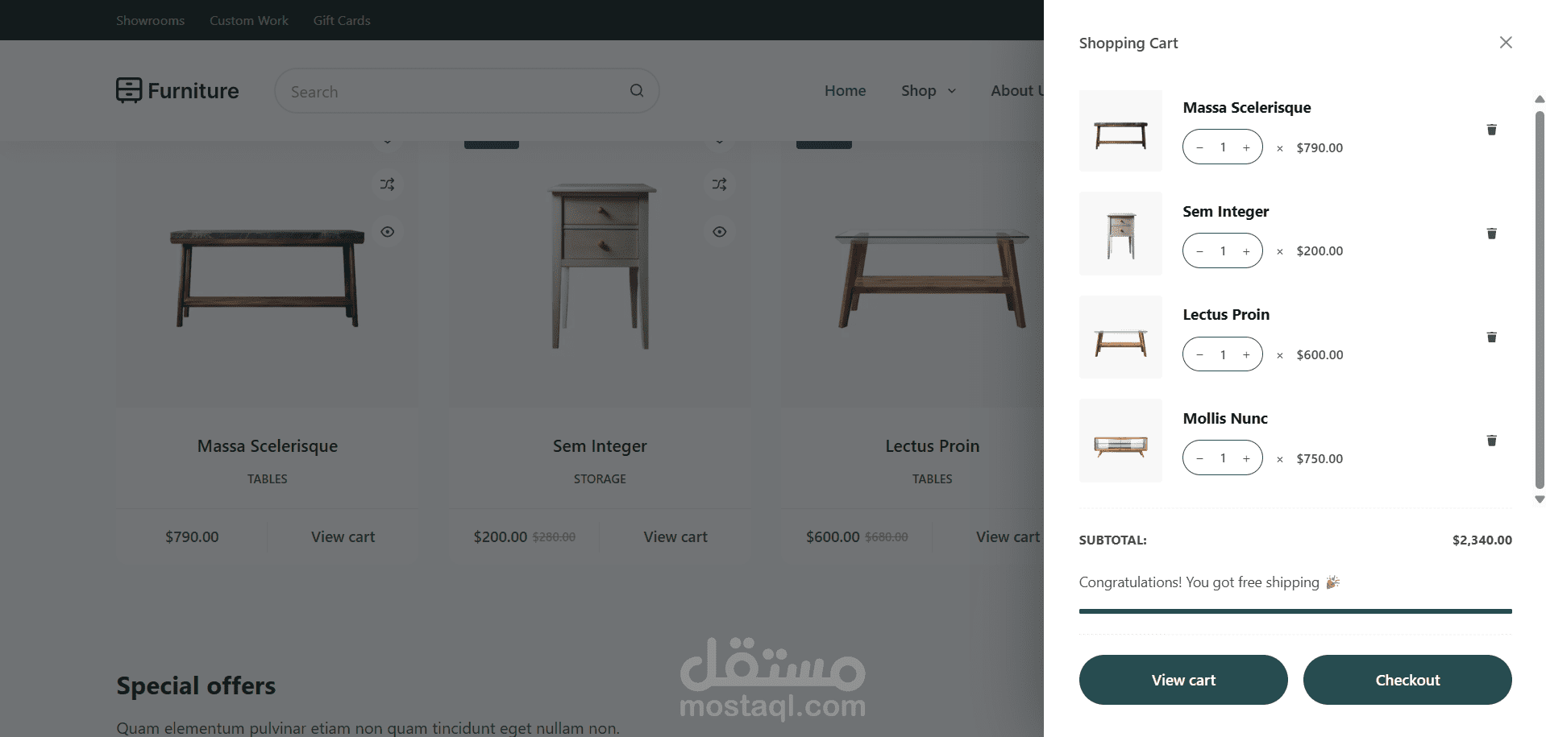Remove Sem Integer using its trash icon

point(1491,234)
